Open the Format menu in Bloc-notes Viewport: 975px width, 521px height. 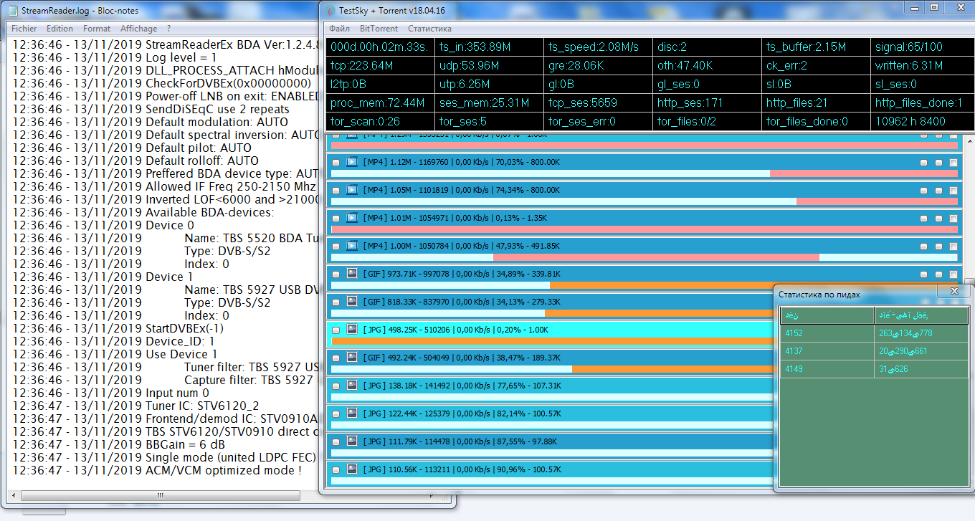coord(97,29)
